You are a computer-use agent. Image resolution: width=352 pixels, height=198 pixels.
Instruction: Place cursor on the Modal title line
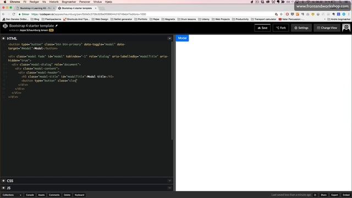(x=68, y=77)
